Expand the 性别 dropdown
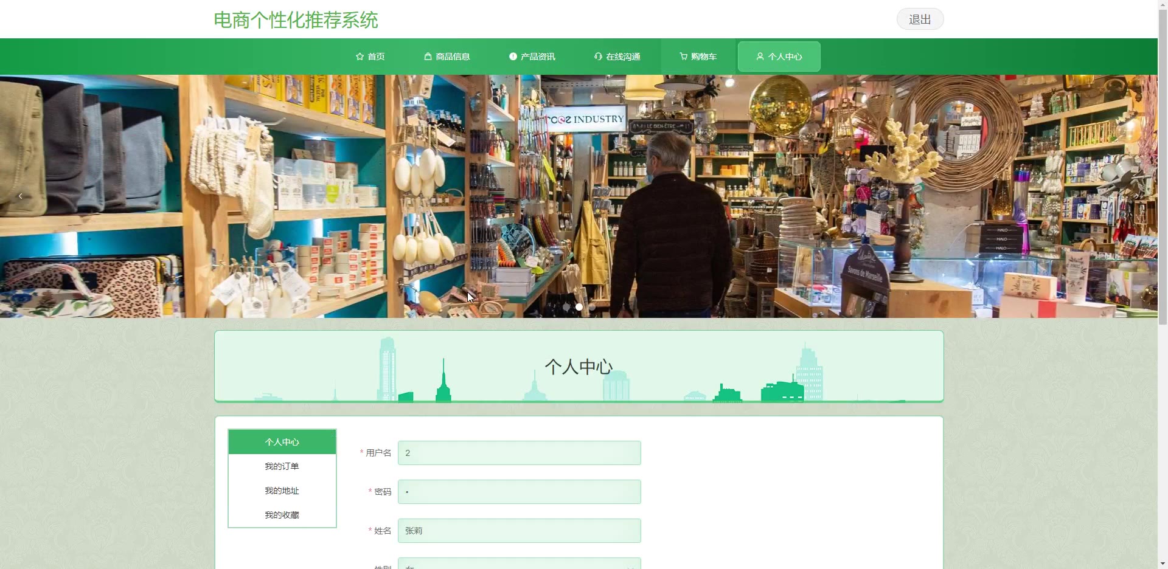 (519, 564)
